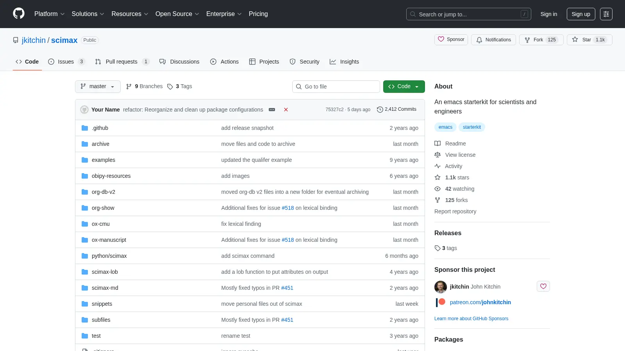The width and height of the screenshot is (625, 351).
Task: Click Learn more about GitHub Sponsors
Action: point(471,319)
